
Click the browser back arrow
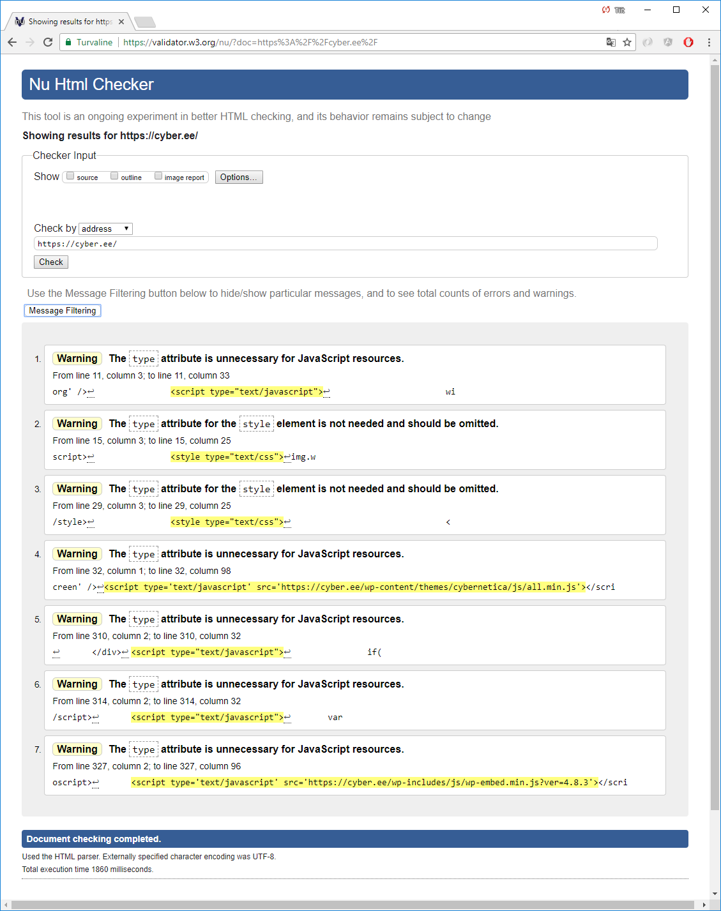point(12,42)
